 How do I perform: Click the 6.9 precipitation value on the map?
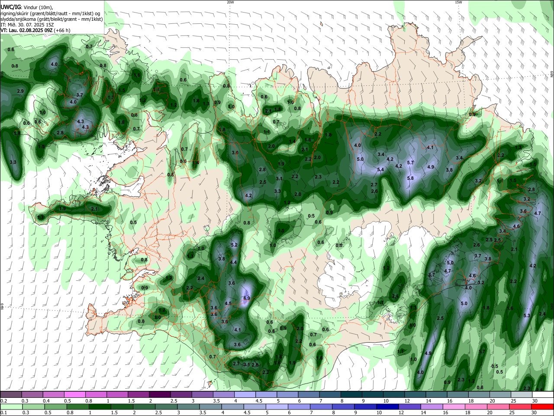point(247,298)
